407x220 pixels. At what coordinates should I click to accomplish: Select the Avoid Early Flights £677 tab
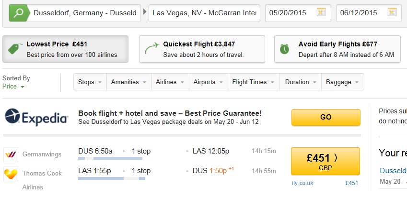click(337, 49)
